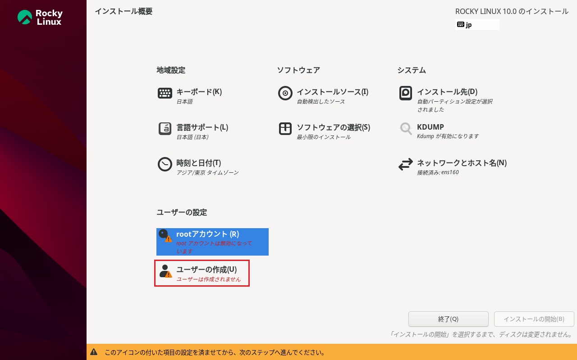Click the disk icon for インストール先(D)

(406, 93)
